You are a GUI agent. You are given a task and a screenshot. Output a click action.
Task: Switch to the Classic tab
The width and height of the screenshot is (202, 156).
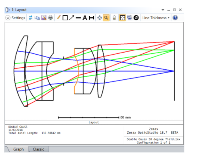point(38,149)
